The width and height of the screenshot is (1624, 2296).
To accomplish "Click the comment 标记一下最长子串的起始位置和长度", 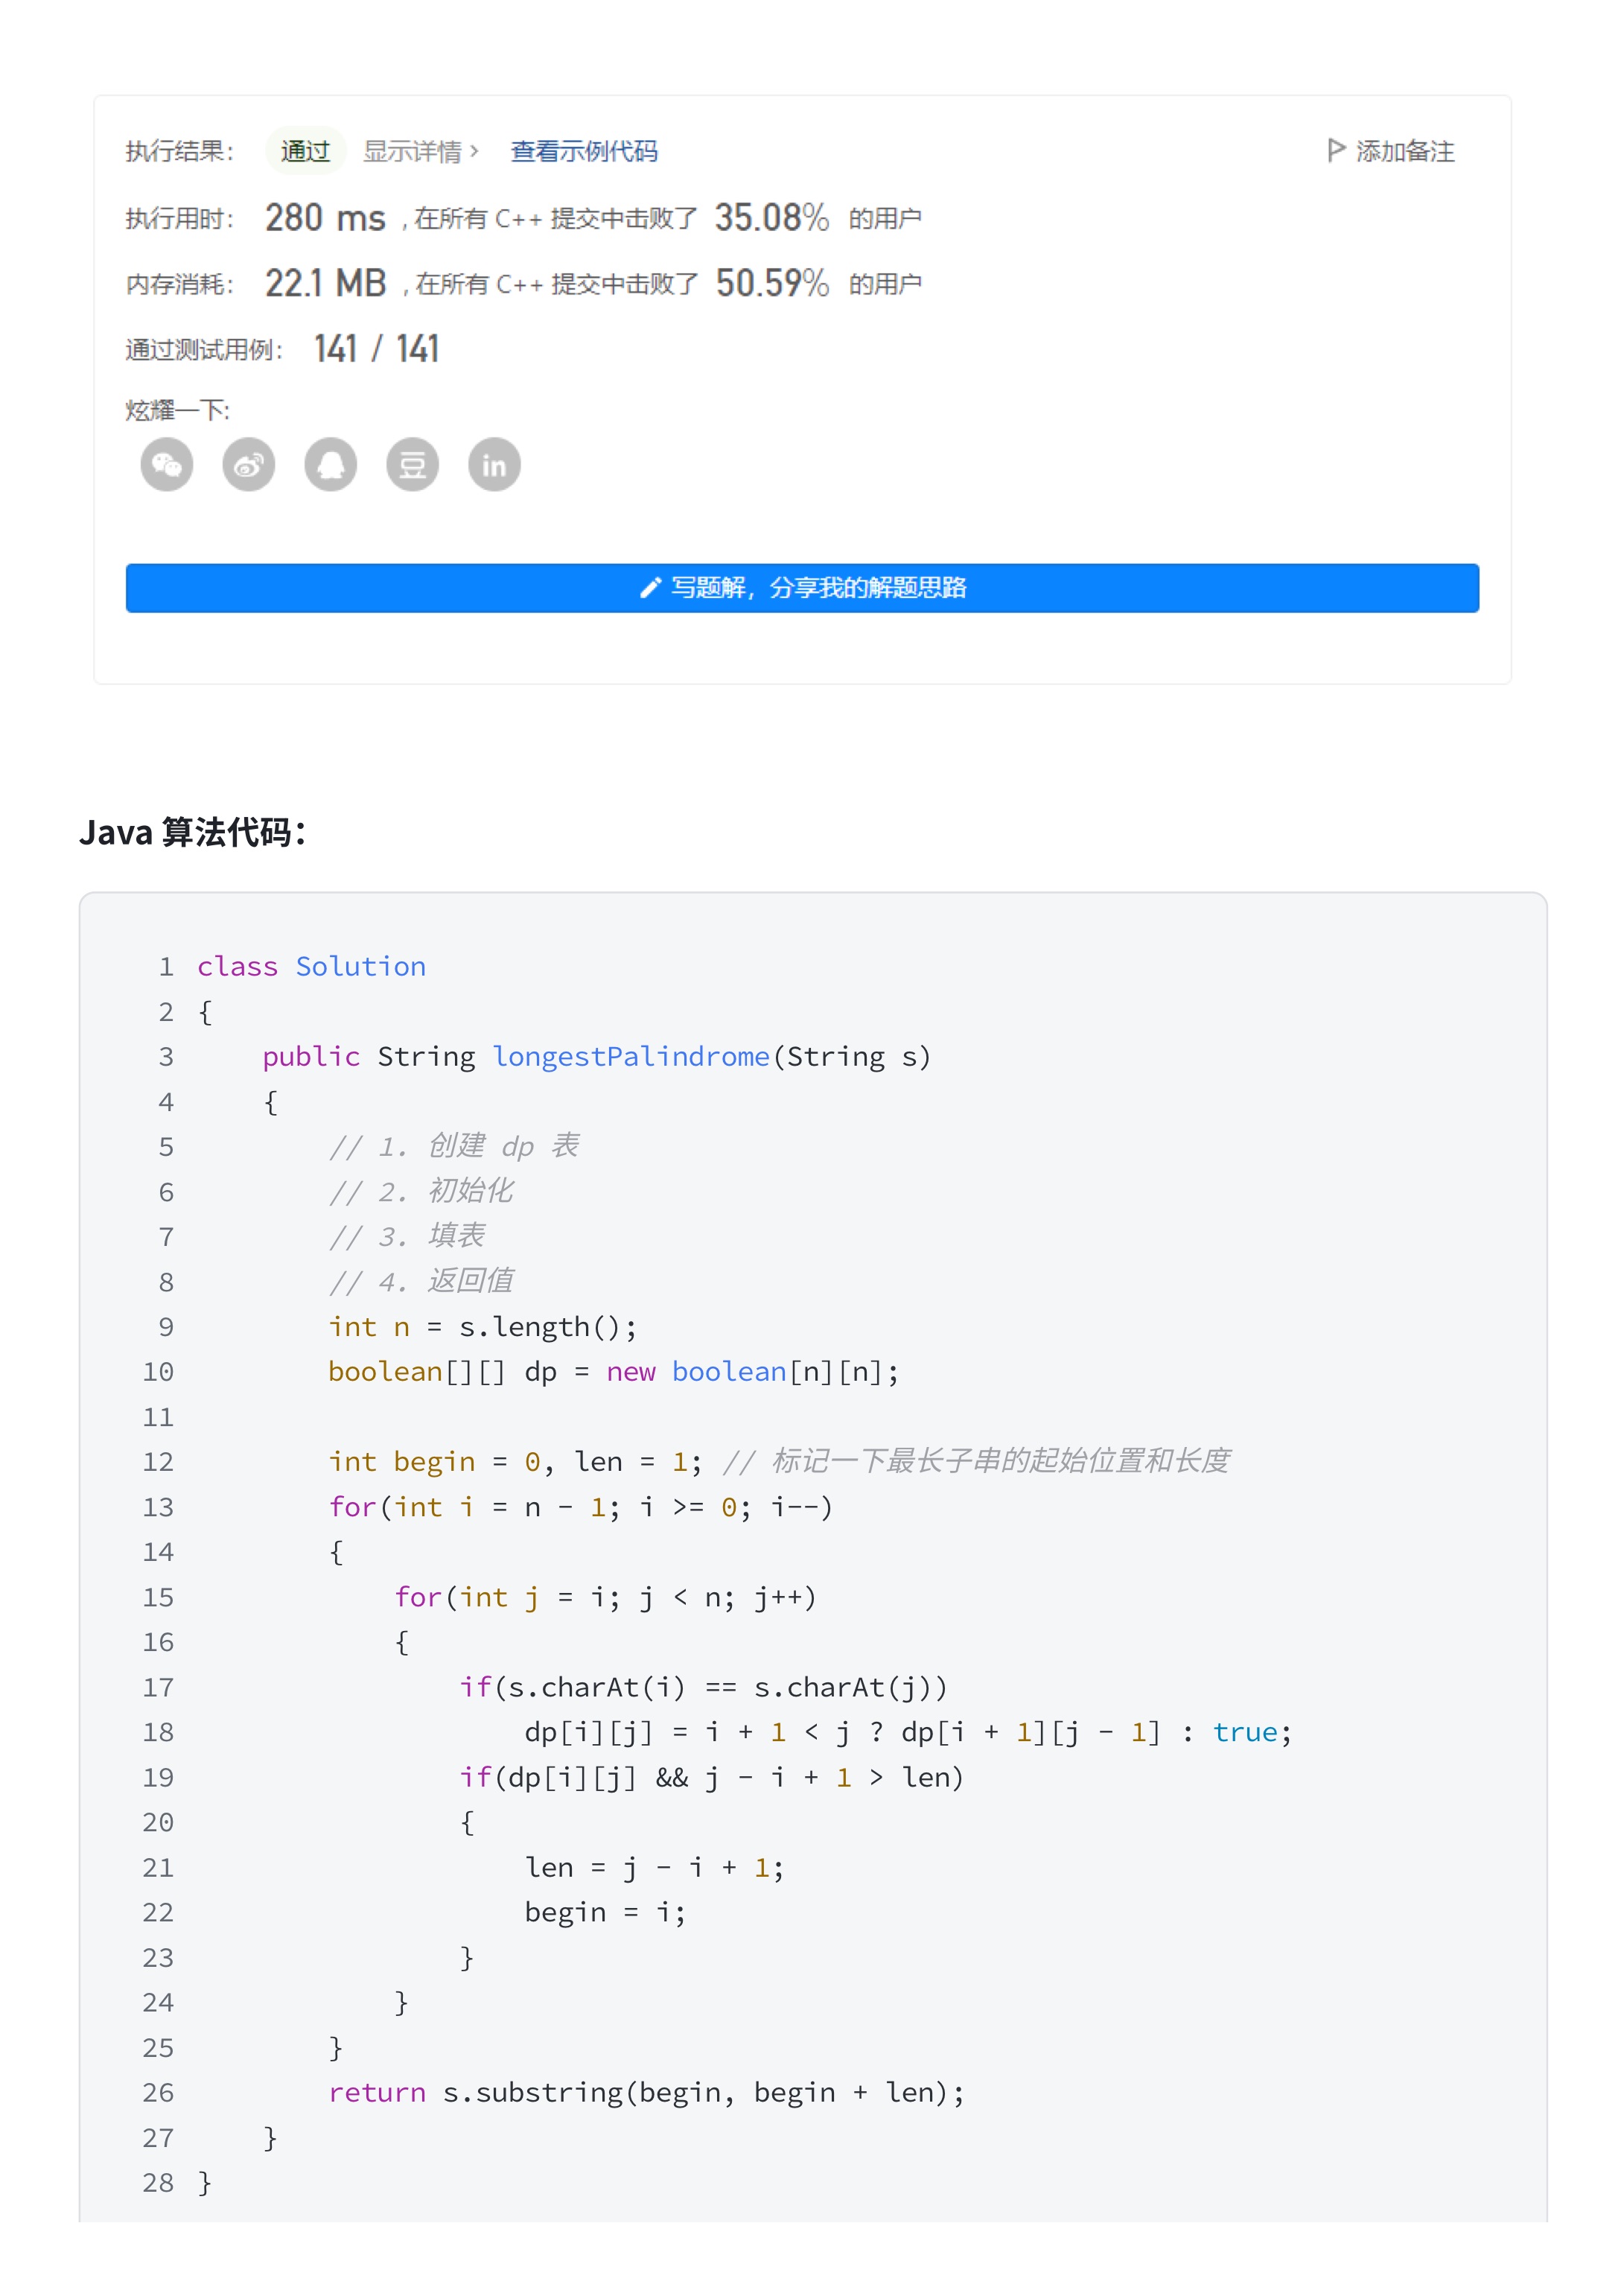I will (x=976, y=1462).
